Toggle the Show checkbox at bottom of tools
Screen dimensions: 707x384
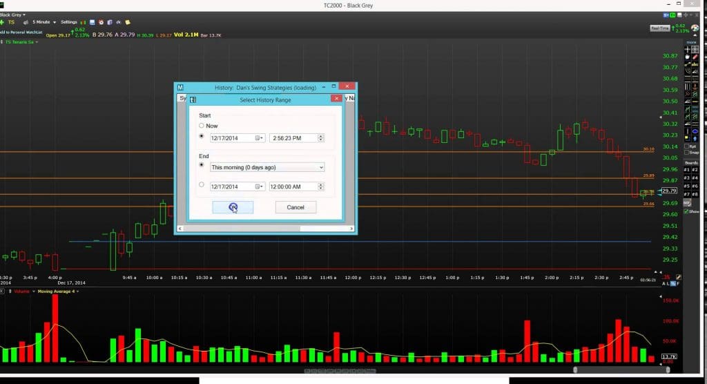coord(687,211)
